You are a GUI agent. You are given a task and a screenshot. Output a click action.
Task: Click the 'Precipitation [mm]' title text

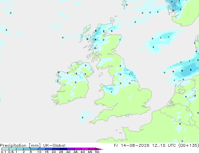[20, 146]
